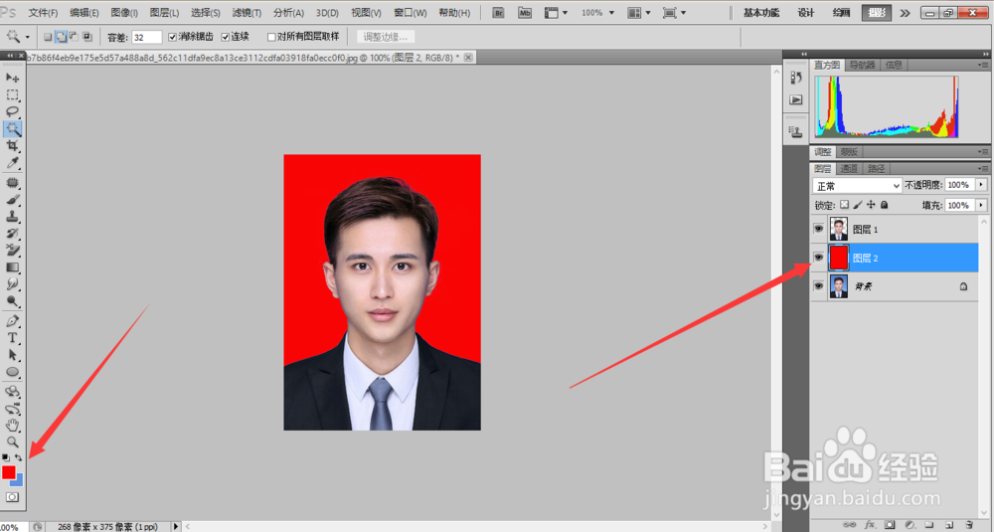Open the 滤镜(T) menu
994x532 pixels.
[247, 13]
